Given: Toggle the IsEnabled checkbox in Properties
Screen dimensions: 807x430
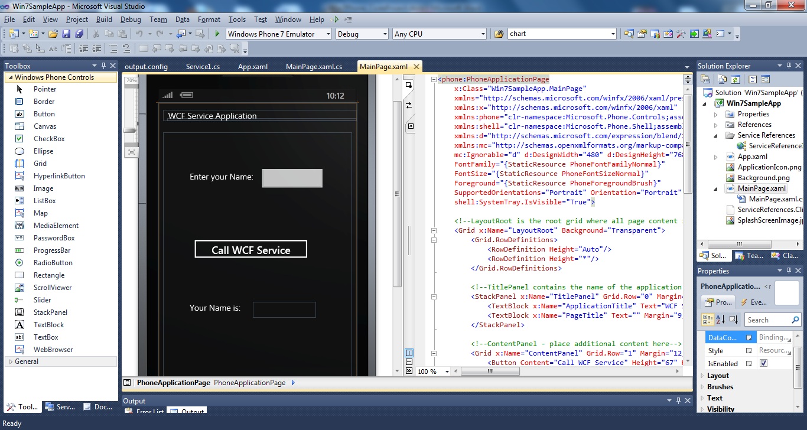Looking at the screenshot, I should 763,363.
